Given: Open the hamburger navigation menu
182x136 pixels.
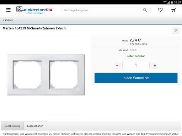Looking at the screenshot, I should pos(8,10).
